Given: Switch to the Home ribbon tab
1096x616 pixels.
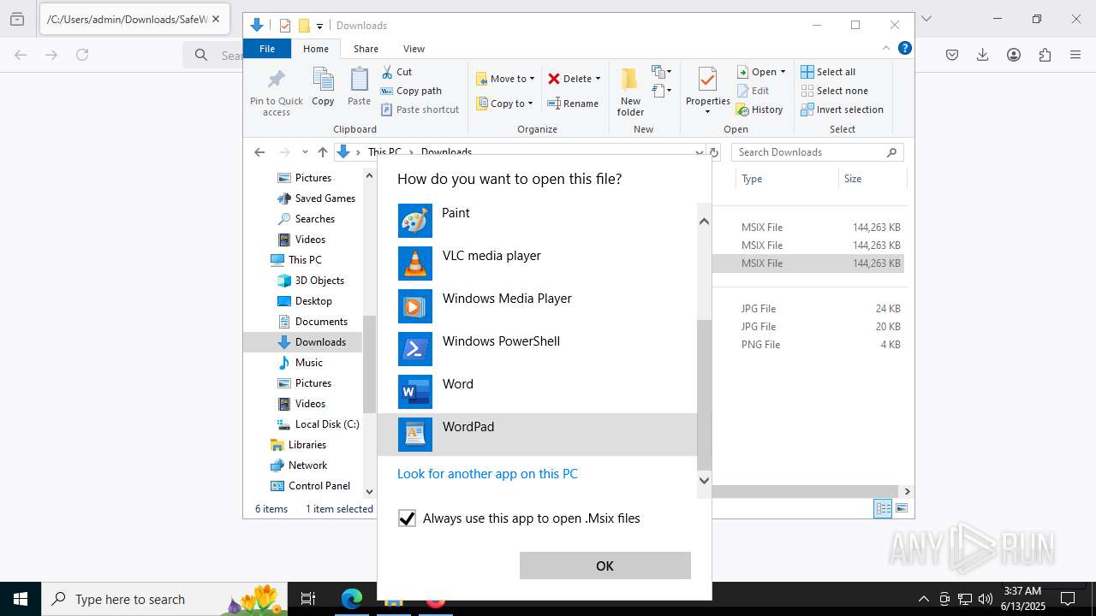Looking at the screenshot, I should point(316,49).
